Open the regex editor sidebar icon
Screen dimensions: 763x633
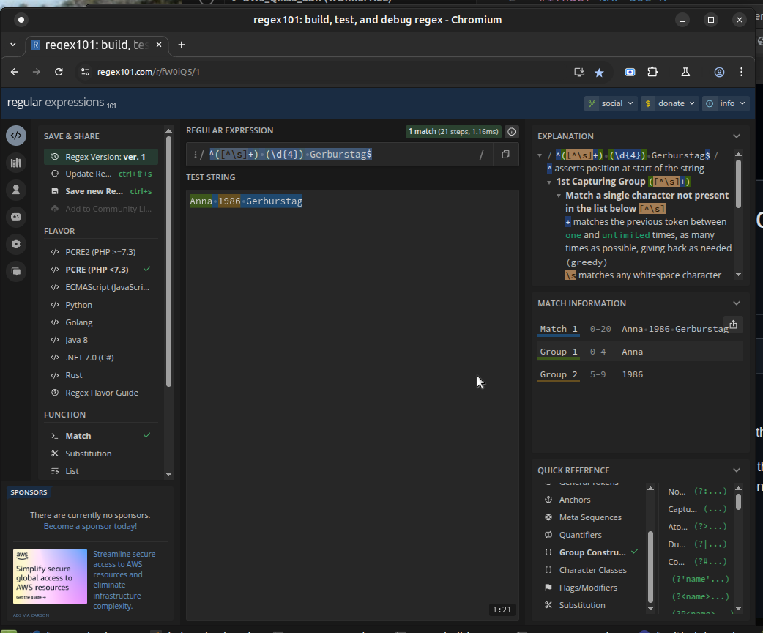[15, 136]
